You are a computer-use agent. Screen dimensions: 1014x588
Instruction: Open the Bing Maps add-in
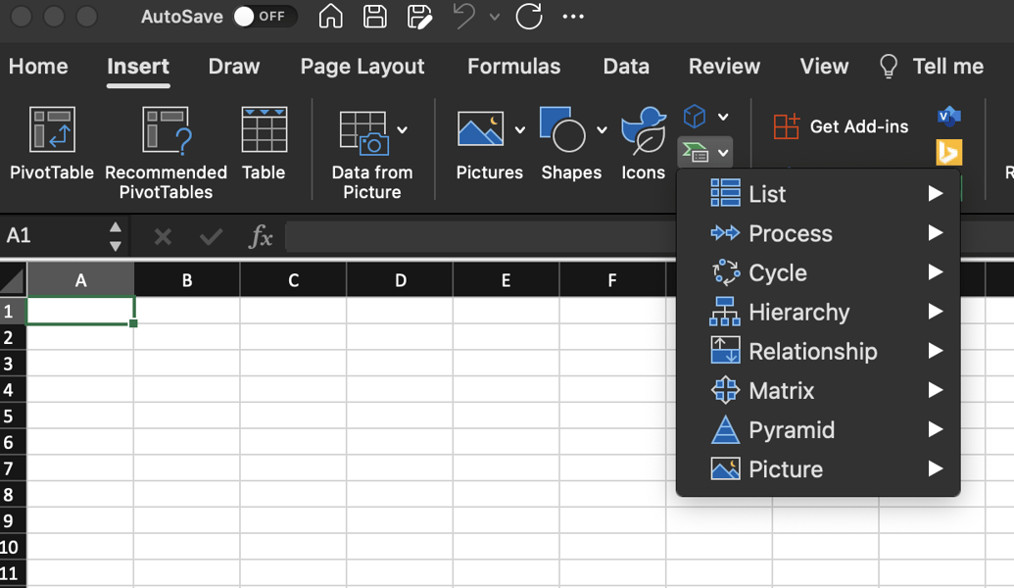[947, 152]
